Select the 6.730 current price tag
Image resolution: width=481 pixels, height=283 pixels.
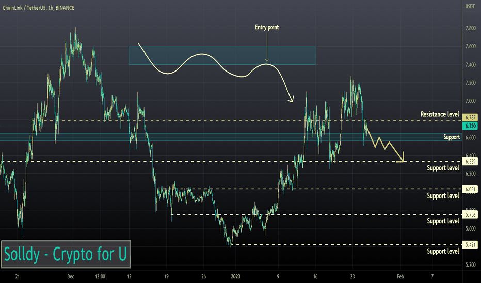click(x=470, y=126)
